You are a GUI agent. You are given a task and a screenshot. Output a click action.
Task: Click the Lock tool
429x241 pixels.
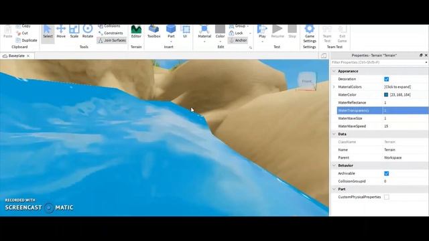[236, 33]
